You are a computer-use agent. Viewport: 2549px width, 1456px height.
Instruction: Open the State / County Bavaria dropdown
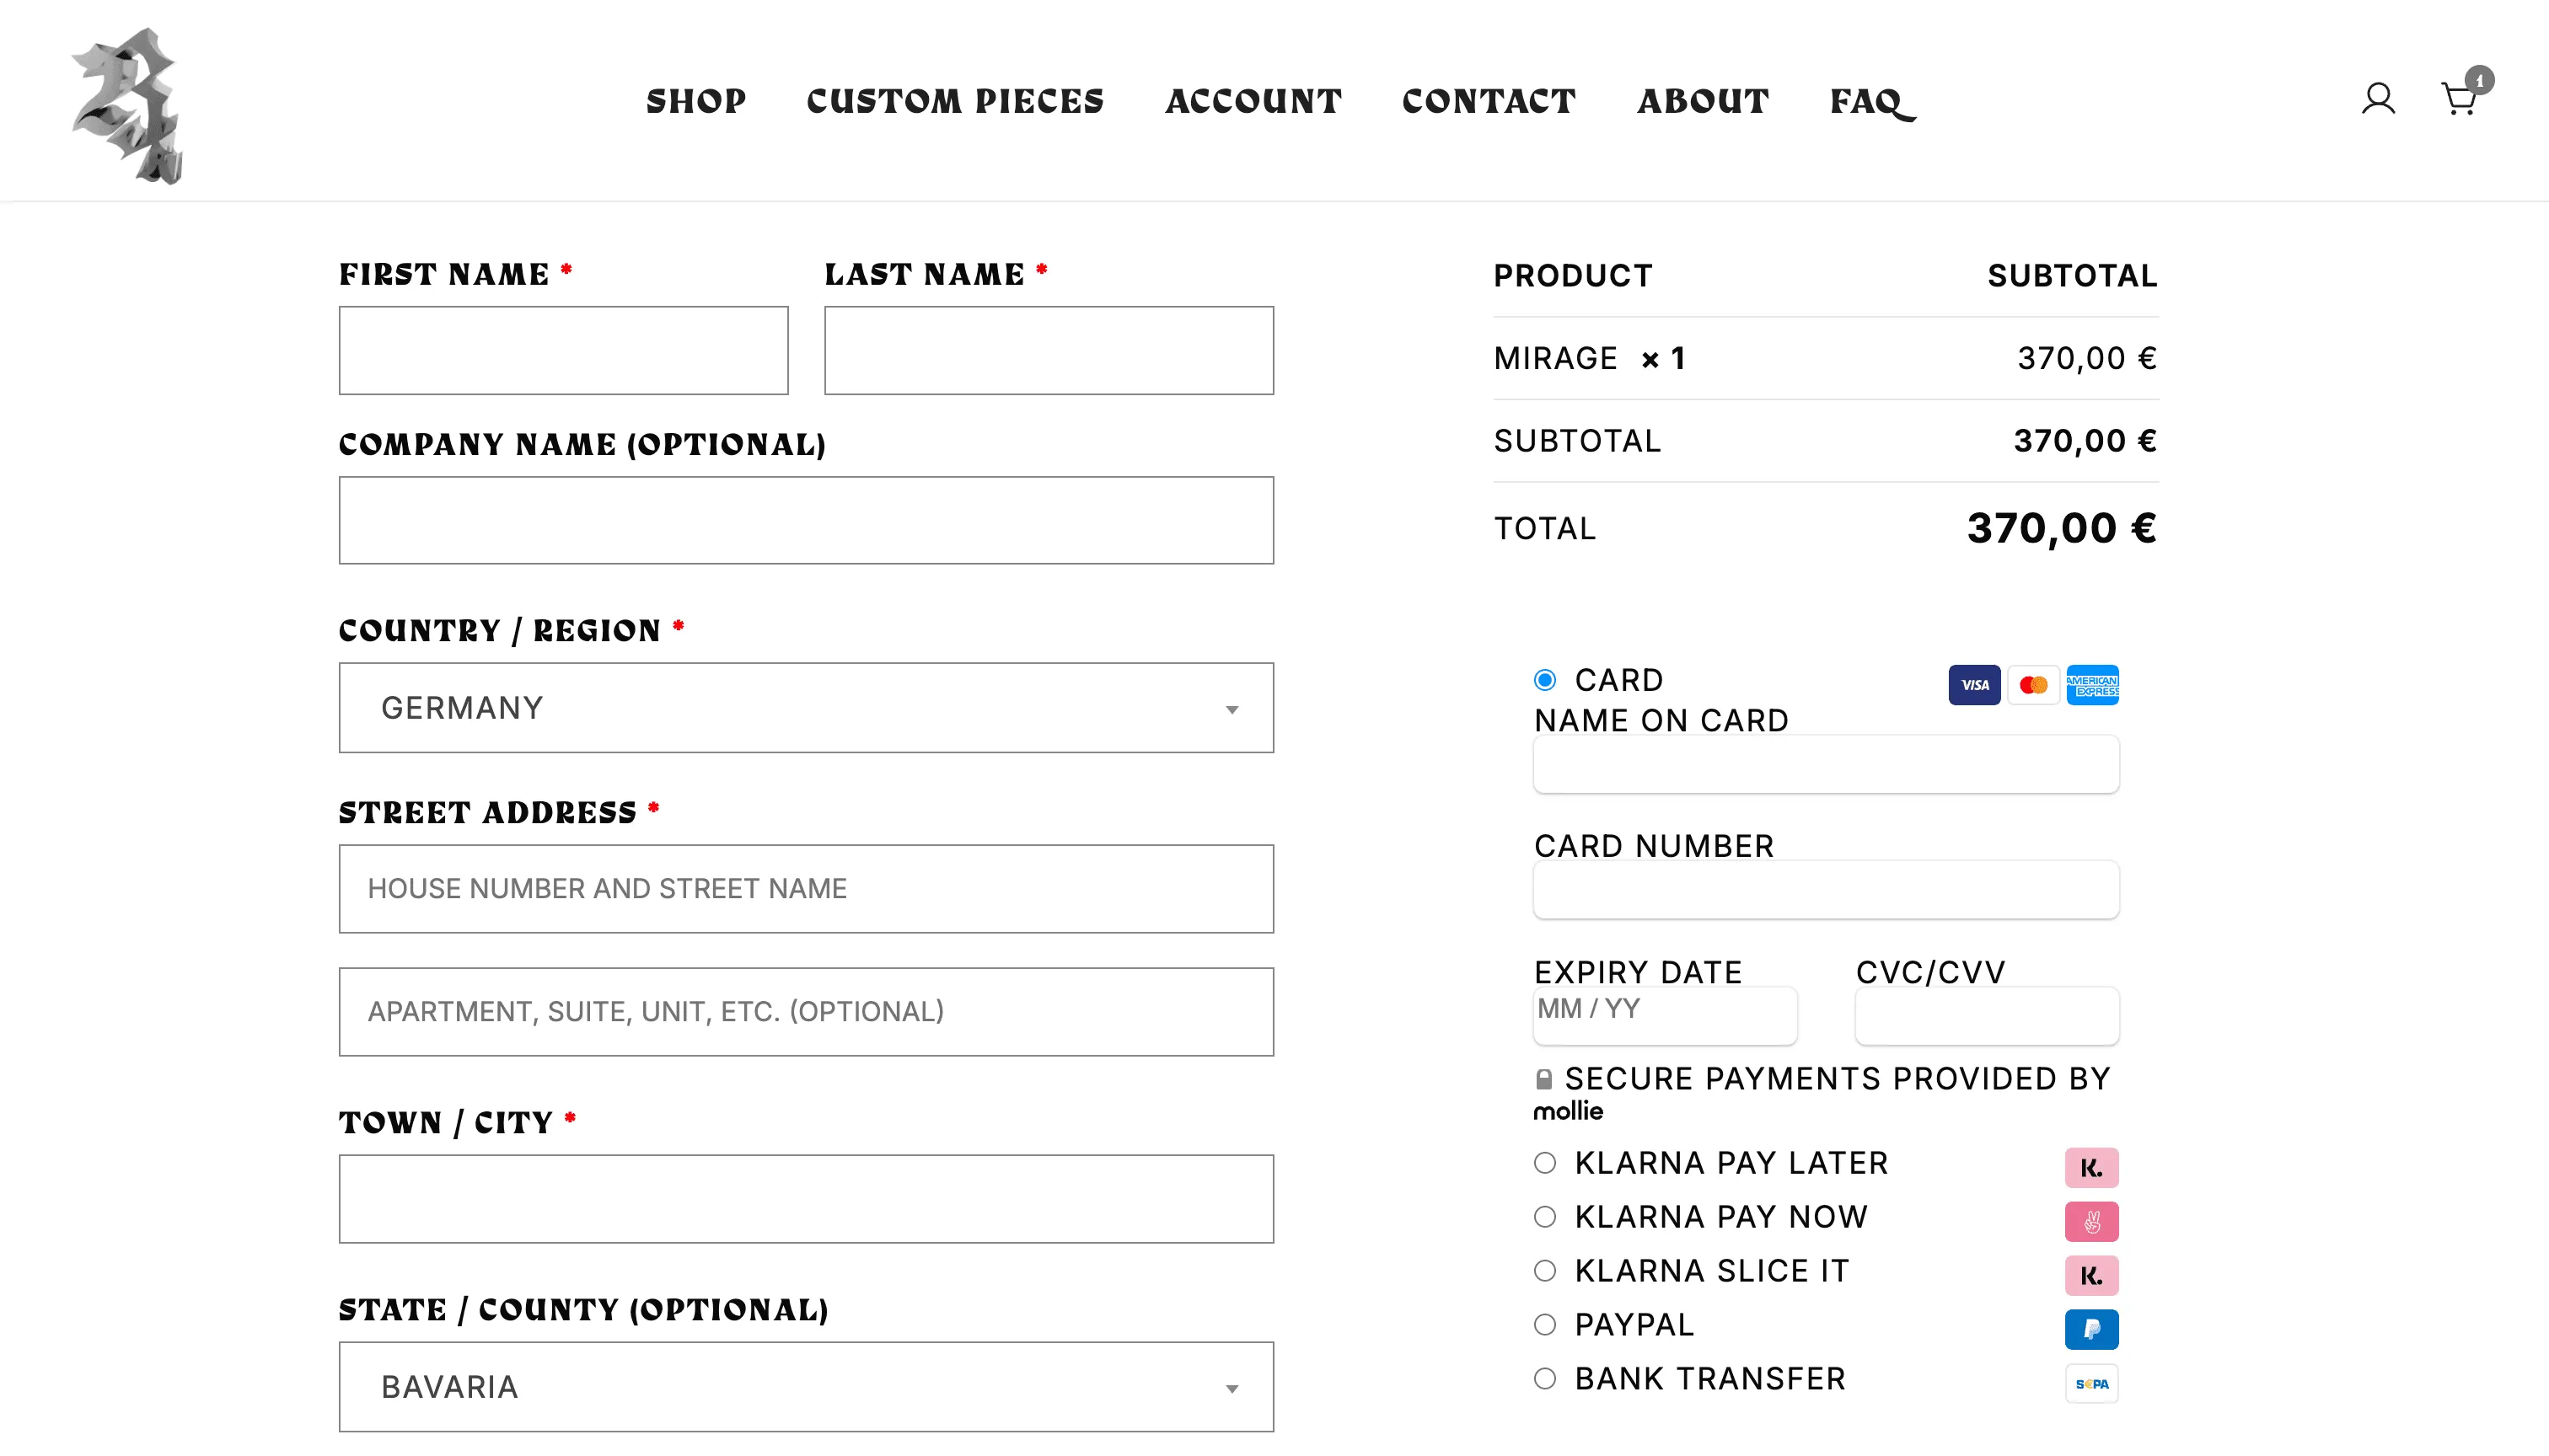tap(805, 1386)
